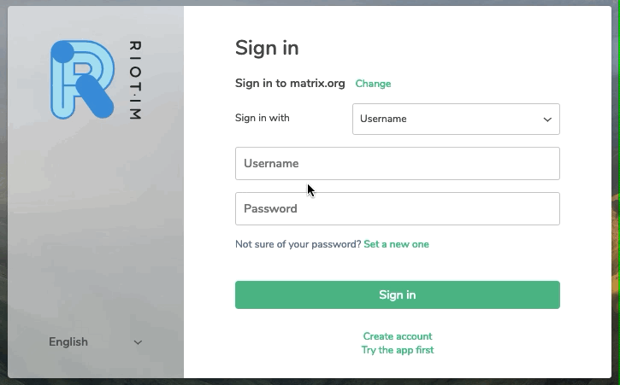Click the chevron beside English
The height and width of the screenshot is (385, 620).
point(138,342)
